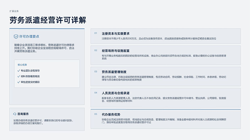Click the headset icon next to 咨询服务
This screenshot has height=140, width=250.
coord(15,114)
